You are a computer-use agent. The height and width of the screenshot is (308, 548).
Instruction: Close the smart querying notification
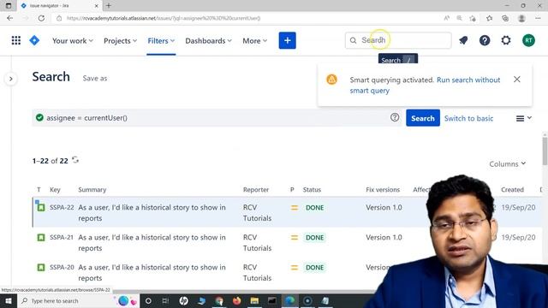click(517, 80)
